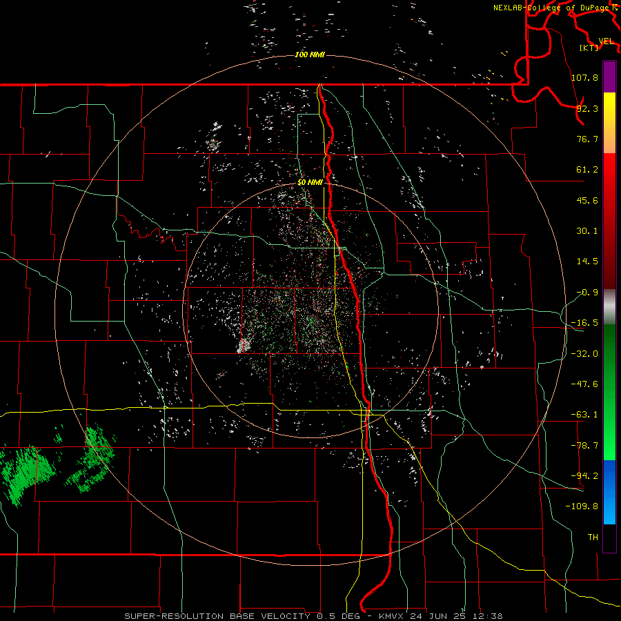Select the 61.2 scale value
Image resolution: width=621 pixels, height=621 pixels.
click(587, 170)
